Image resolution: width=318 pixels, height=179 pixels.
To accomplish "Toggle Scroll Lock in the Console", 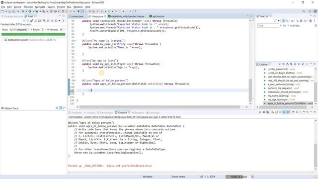I will tap(276, 112).
